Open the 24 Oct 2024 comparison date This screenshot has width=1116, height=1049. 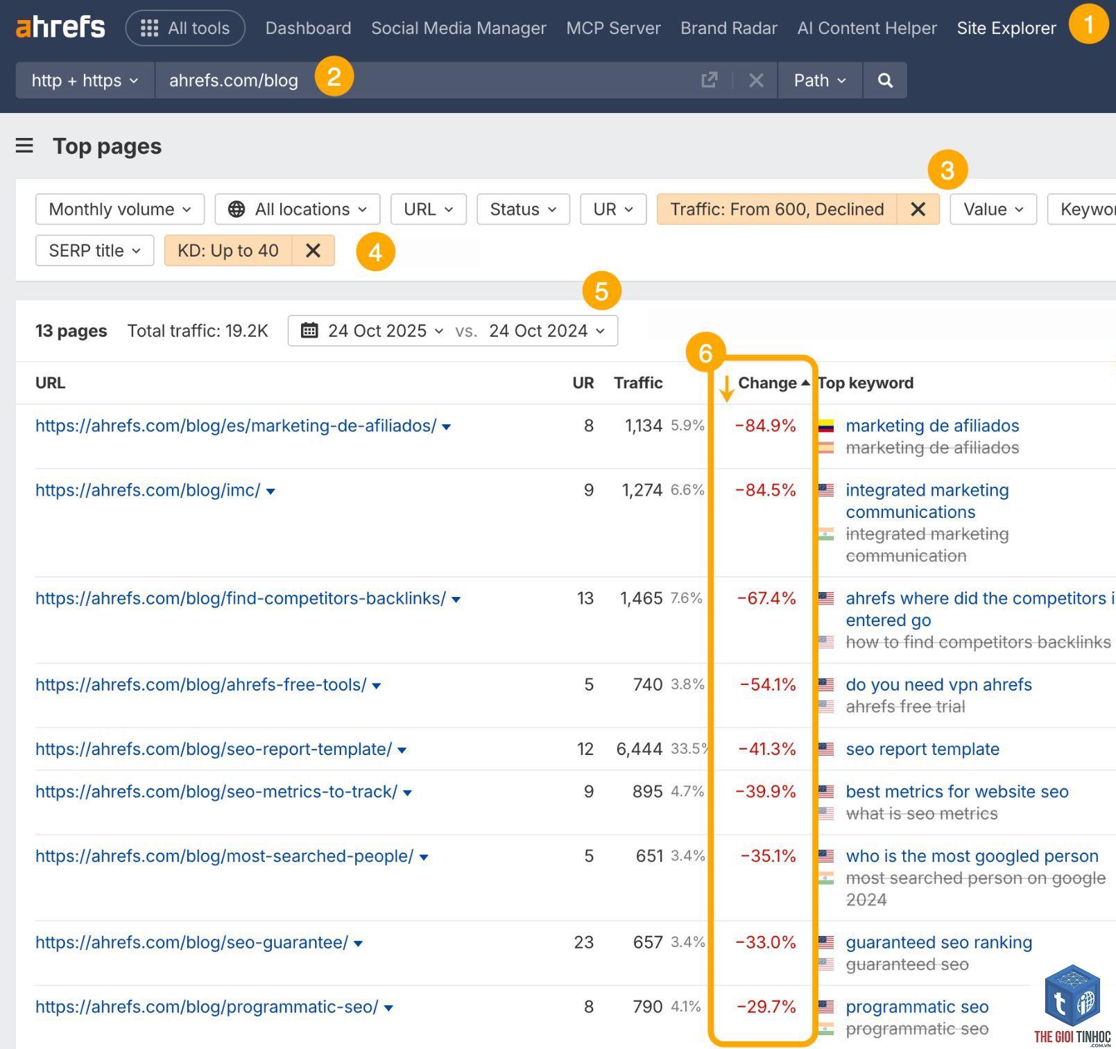pyautogui.click(x=547, y=331)
